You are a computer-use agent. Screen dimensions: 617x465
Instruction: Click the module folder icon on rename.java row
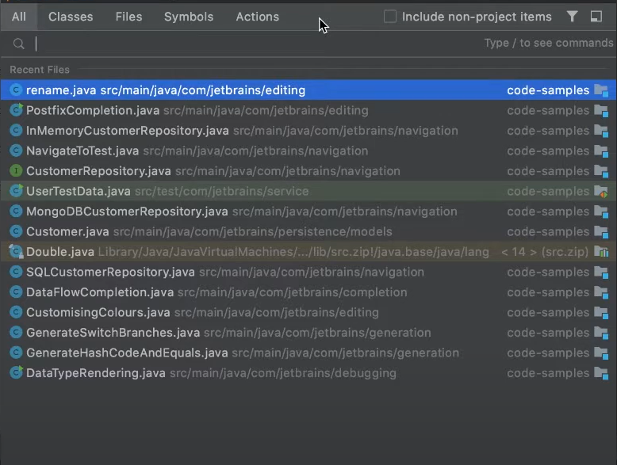[x=601, y=90]
